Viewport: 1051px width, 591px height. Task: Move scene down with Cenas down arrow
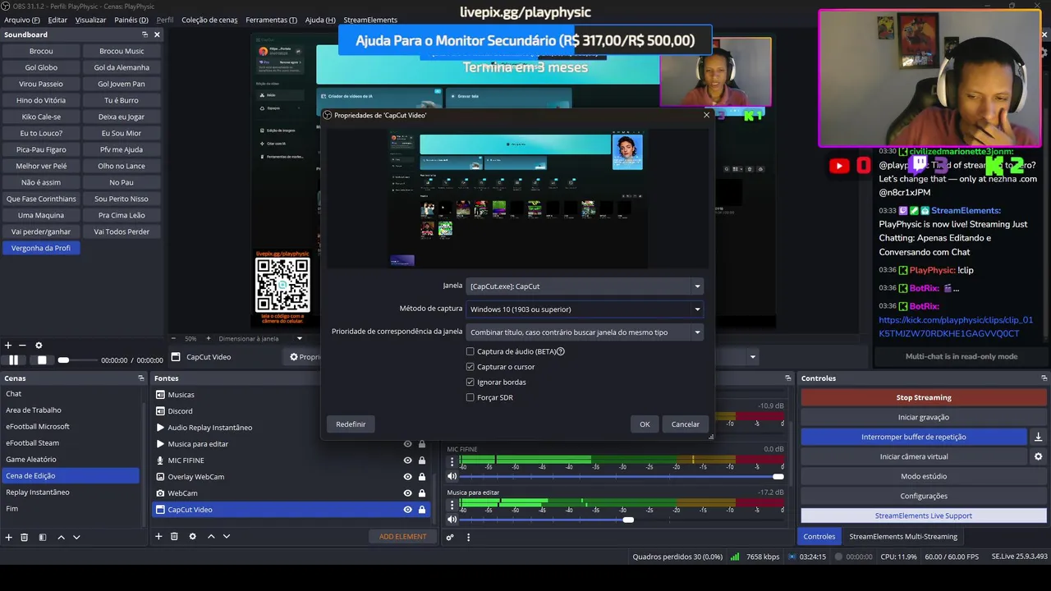(76, 537)
